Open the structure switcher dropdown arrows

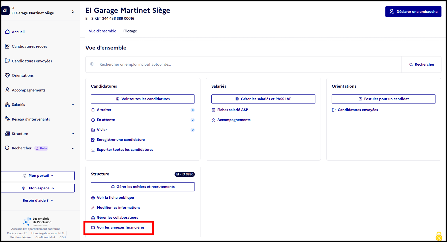(x=73, y=12)
